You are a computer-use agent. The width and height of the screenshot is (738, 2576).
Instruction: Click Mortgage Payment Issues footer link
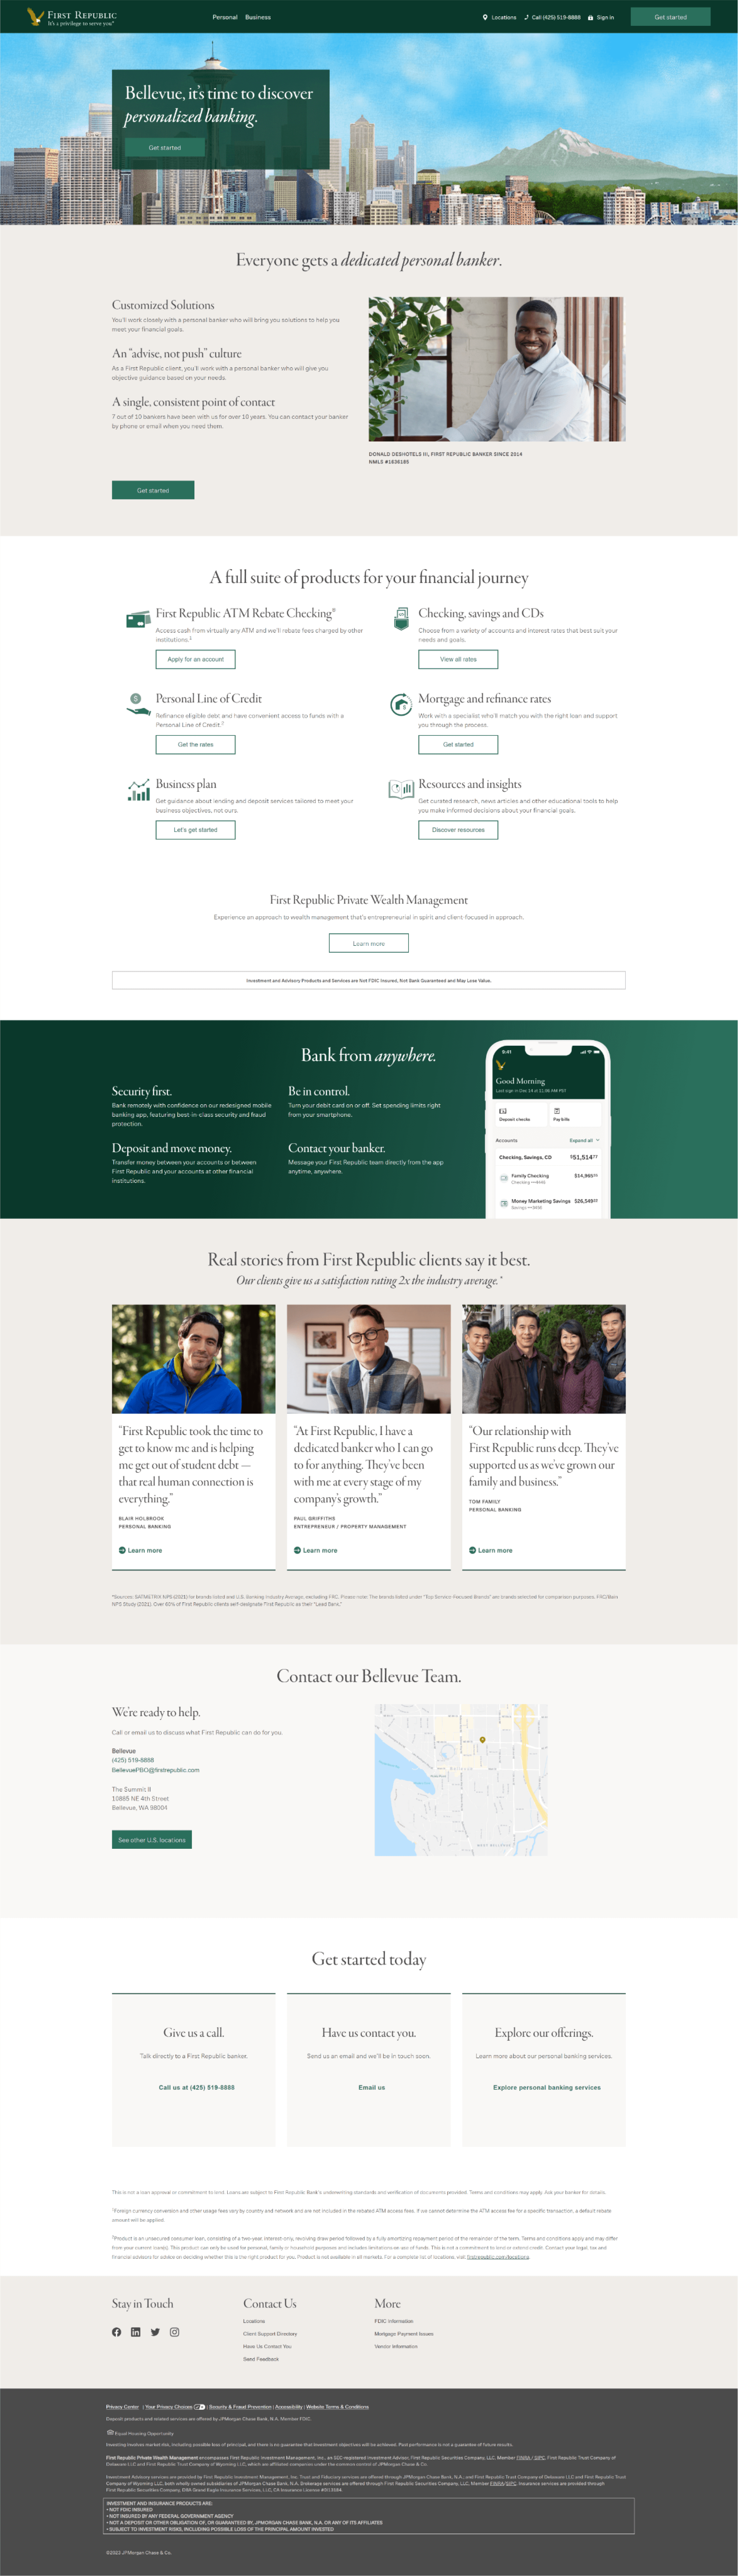[x=404, y=2334]
